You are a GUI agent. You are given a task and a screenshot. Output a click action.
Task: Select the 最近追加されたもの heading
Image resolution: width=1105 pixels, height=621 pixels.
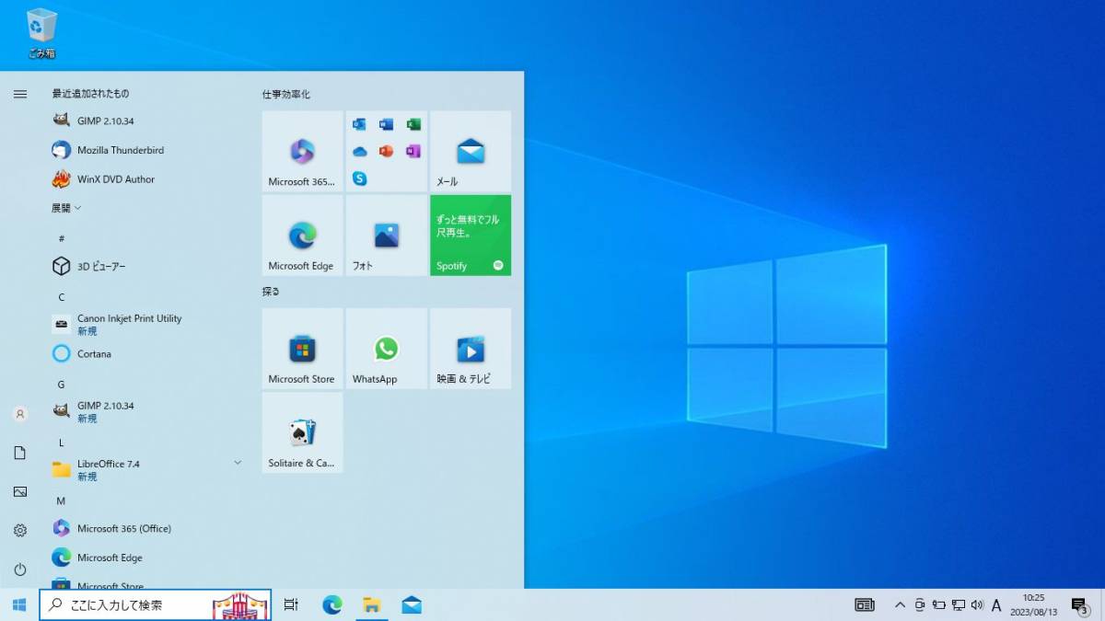[90, 93]
